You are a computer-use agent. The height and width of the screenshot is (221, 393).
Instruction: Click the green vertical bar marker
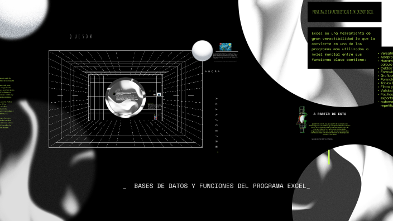329,157
